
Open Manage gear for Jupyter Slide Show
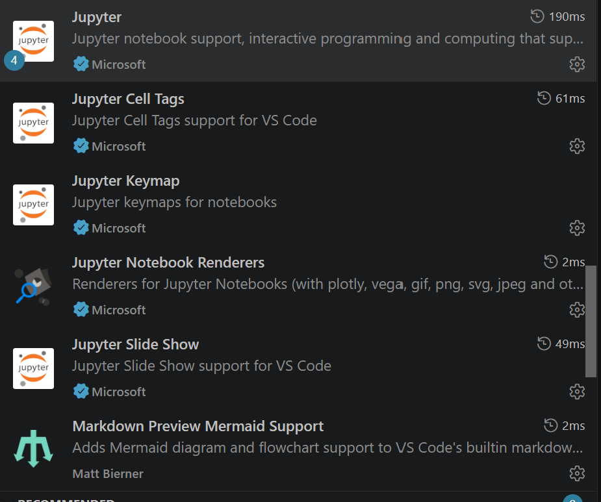point(577,392)
